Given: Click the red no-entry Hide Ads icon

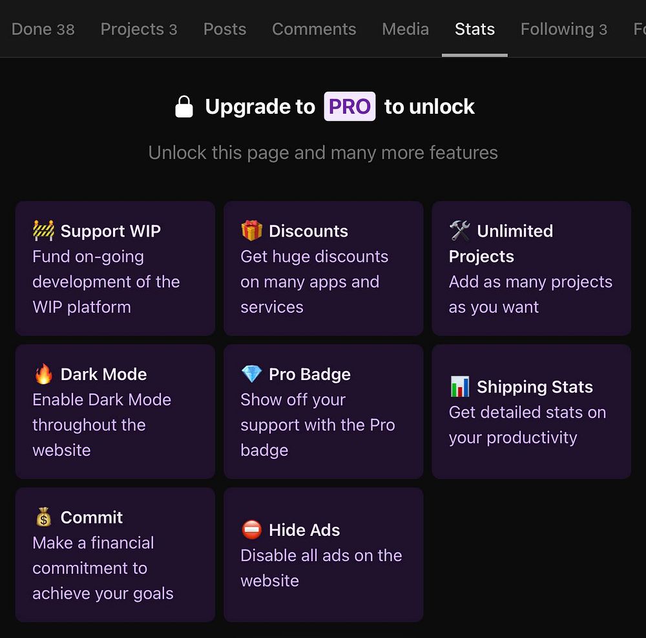Looking at the screenshot, I should (x=251, y=530).
